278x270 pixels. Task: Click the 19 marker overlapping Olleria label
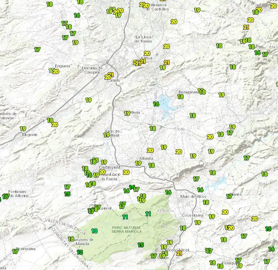[x=127, y=113]
